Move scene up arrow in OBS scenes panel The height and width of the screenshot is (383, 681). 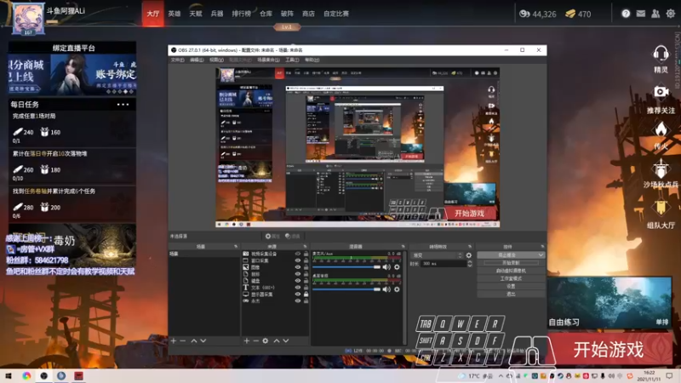click(x=194, y=341)
